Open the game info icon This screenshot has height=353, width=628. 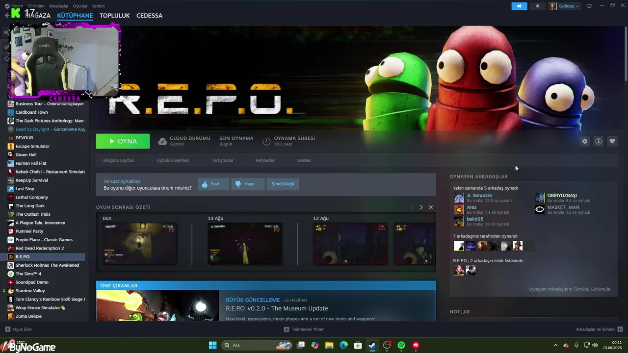click(599, 141)
